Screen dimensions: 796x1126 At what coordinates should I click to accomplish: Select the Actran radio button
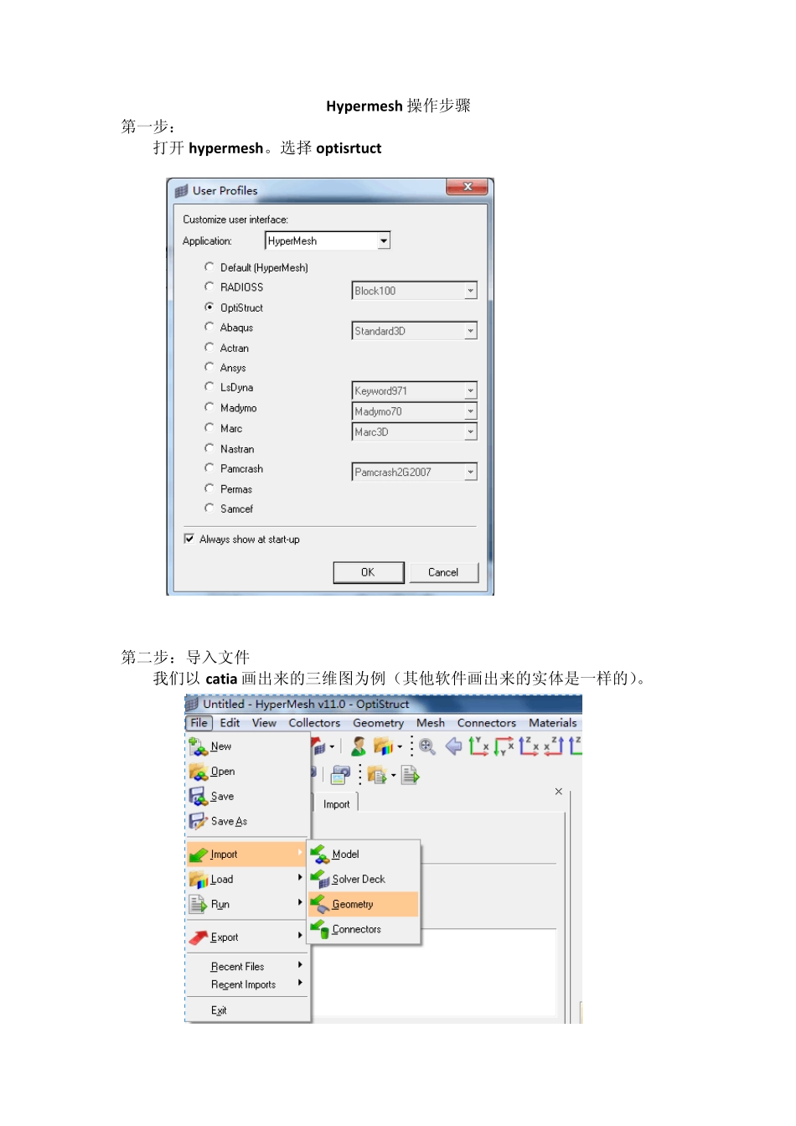coord(209,347)
